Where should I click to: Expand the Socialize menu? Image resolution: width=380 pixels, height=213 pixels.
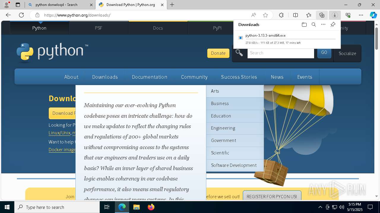click(347, 53)
